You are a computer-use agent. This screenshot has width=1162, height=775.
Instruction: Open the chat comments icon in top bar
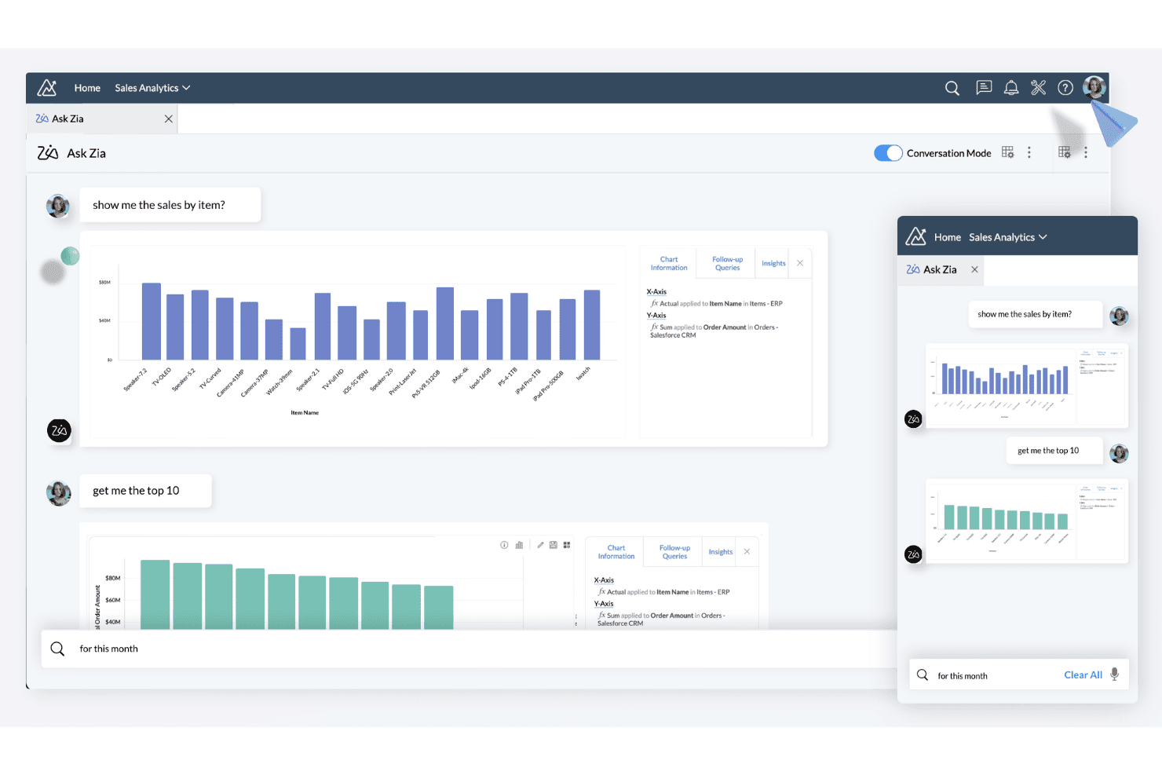coord(984,88)
